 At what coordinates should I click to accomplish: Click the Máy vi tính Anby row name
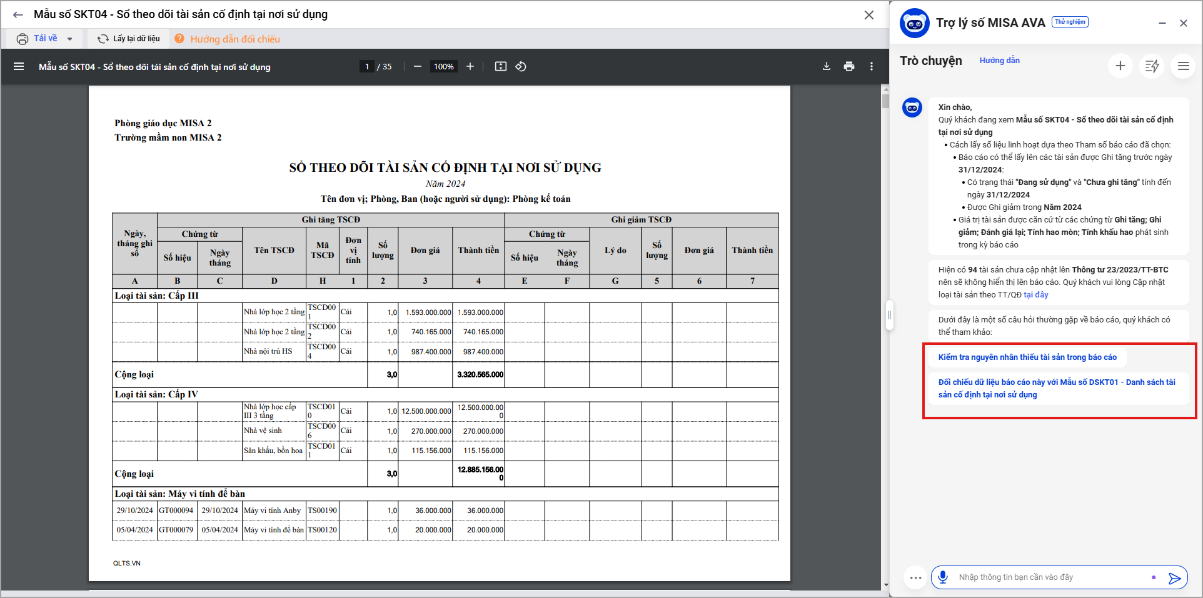point(273,511)
